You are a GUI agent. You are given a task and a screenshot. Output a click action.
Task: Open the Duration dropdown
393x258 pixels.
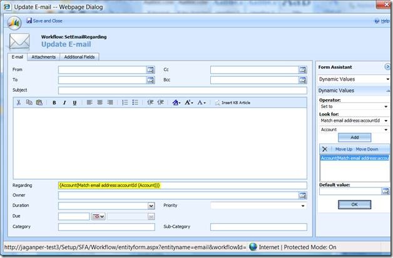tap(151, 206)
